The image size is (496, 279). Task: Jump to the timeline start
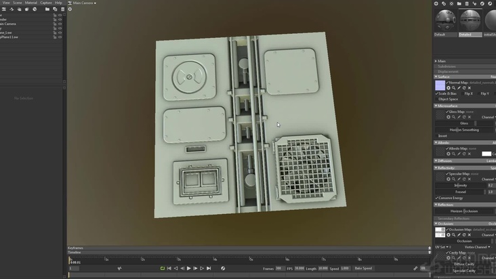(169, 268)
